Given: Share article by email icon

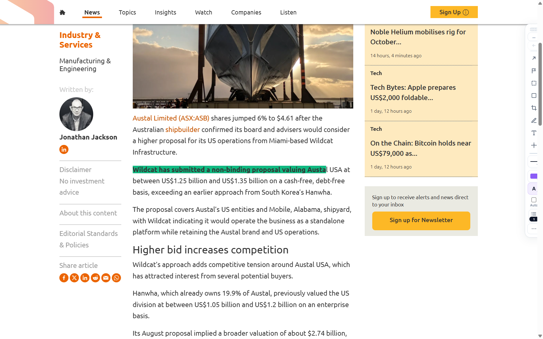Looking at the screenshot, I should [x=106, y=278].
